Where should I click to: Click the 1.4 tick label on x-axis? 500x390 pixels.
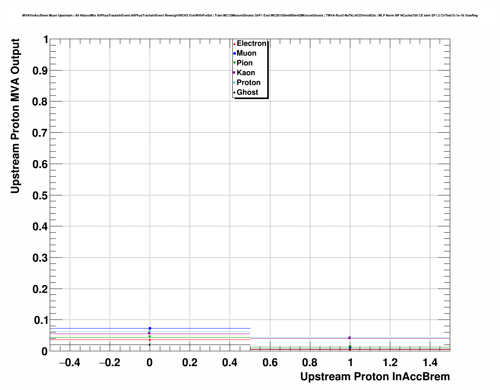click(x=430, y=363)
